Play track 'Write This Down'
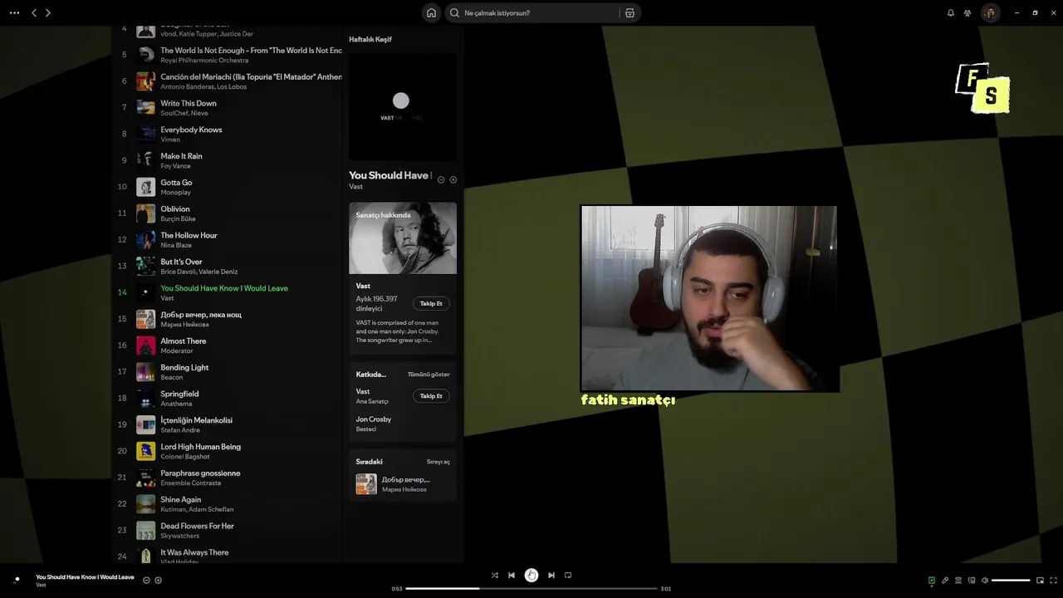This screenshot has height=598, width=1063. pos(188,103)
